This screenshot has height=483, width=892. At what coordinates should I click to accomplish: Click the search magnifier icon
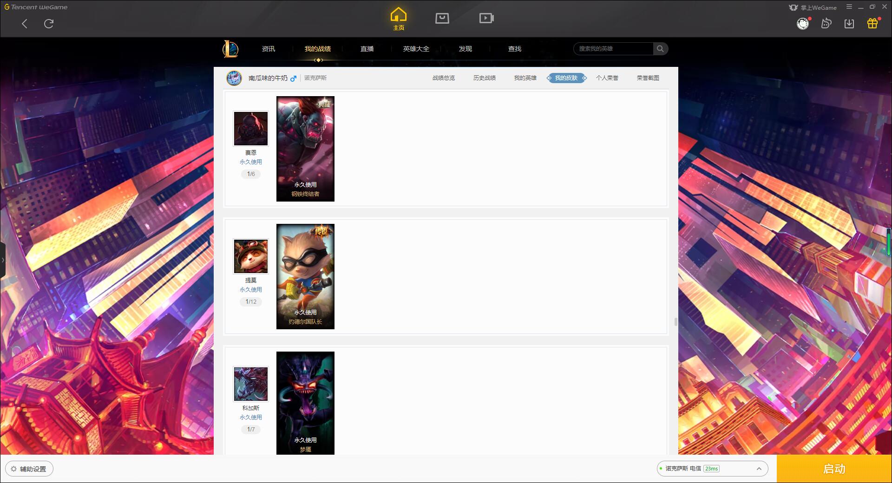[x=660, y=49]
